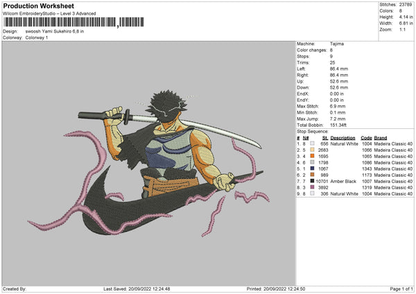Viewport: 416px width, 294px height.
Task: Click the thread code '1066'
Action: pos(367,150)
